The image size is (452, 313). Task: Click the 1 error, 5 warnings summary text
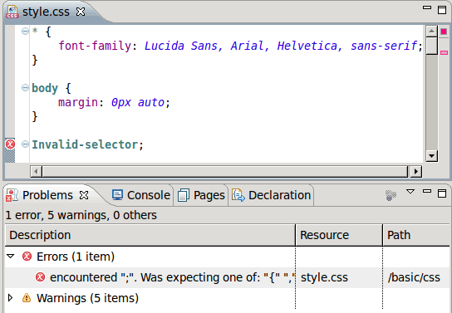click(x=81, y=215)
